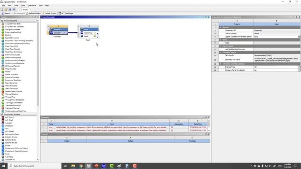Collapse the Component Systems toolbox group
The image size is (301, 169).
pos(2,114)
